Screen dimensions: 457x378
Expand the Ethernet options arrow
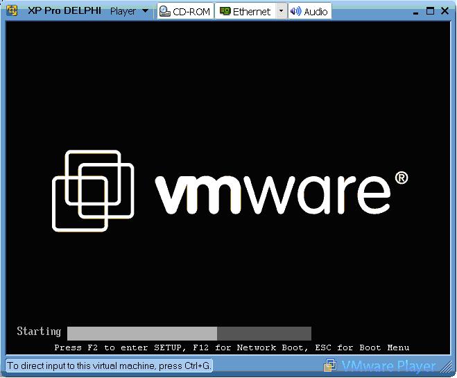pyautogui.click(x=281, y=11)
